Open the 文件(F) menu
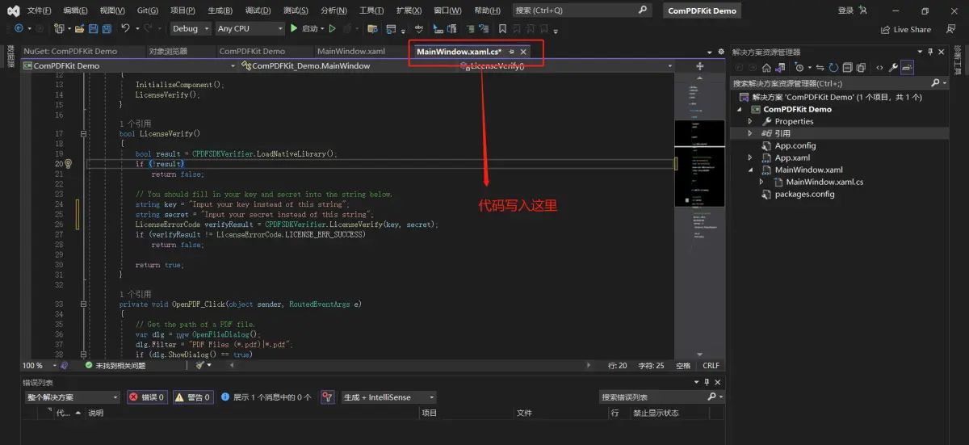This screenshot has height=445, width=969. [x=39, y=10]
